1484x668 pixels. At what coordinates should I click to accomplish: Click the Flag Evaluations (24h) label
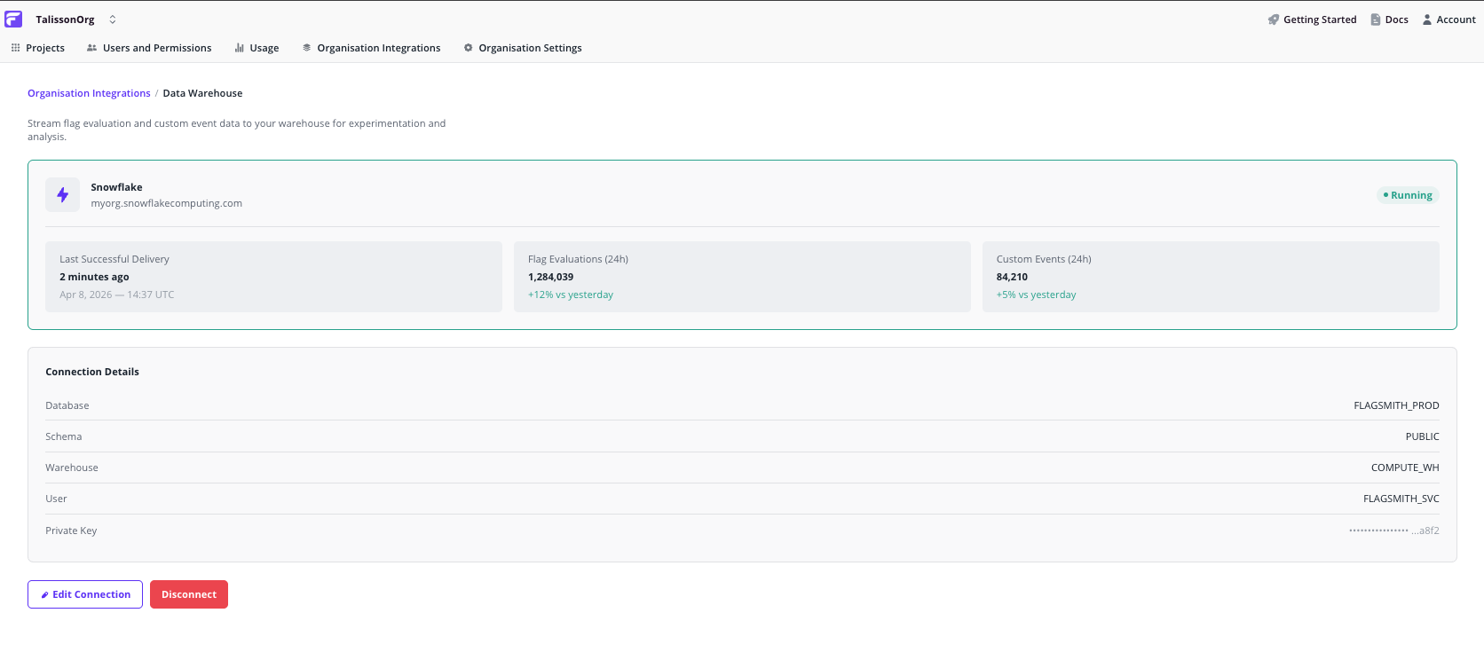578,259
